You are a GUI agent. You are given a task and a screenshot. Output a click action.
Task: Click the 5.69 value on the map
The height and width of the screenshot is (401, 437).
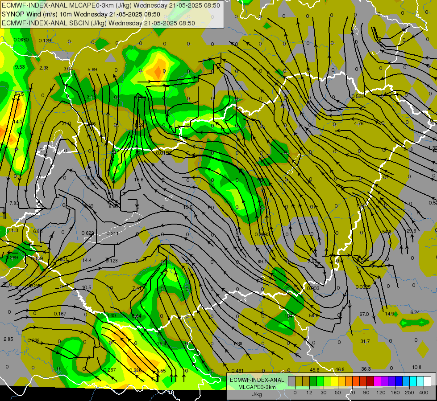(92, 70)
